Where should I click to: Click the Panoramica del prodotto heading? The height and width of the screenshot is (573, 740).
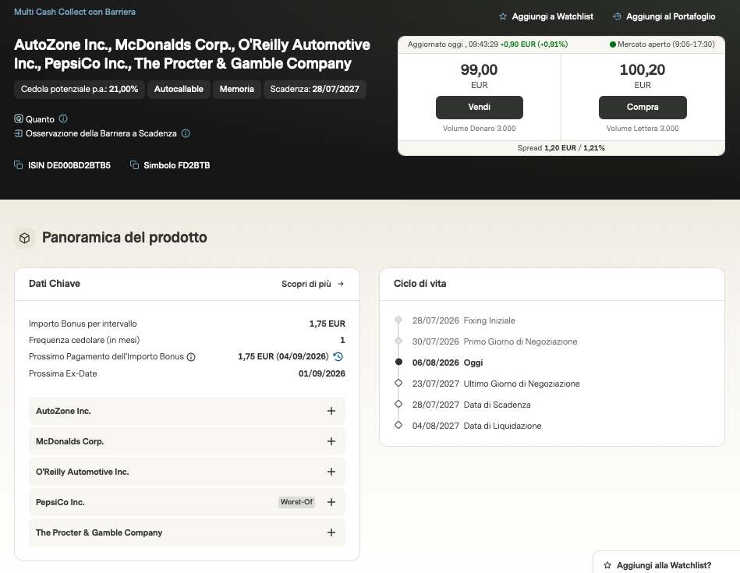[x=125, y=238]
